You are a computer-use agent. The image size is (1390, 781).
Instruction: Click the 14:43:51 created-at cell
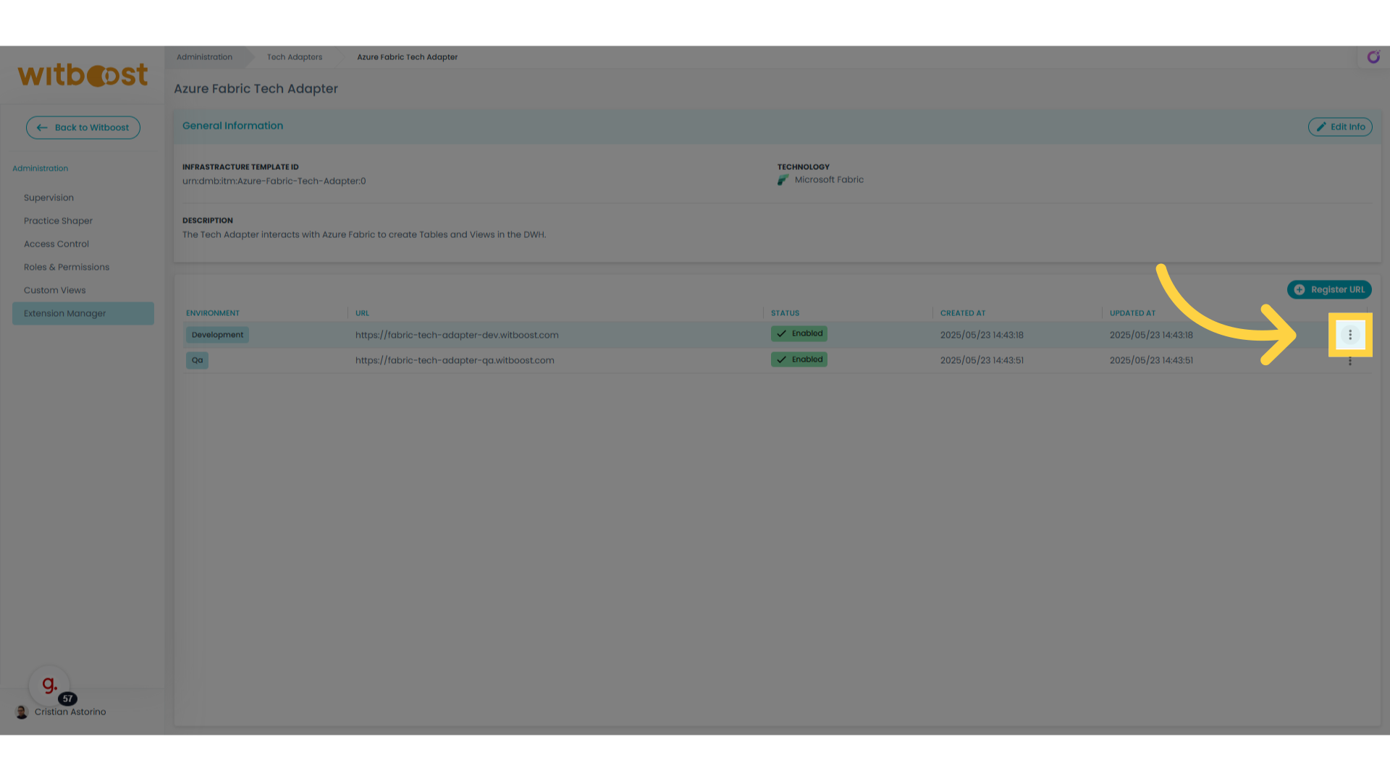[982, 360]
